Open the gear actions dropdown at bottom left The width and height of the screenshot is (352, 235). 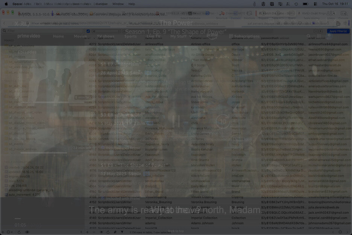point(10,232)
